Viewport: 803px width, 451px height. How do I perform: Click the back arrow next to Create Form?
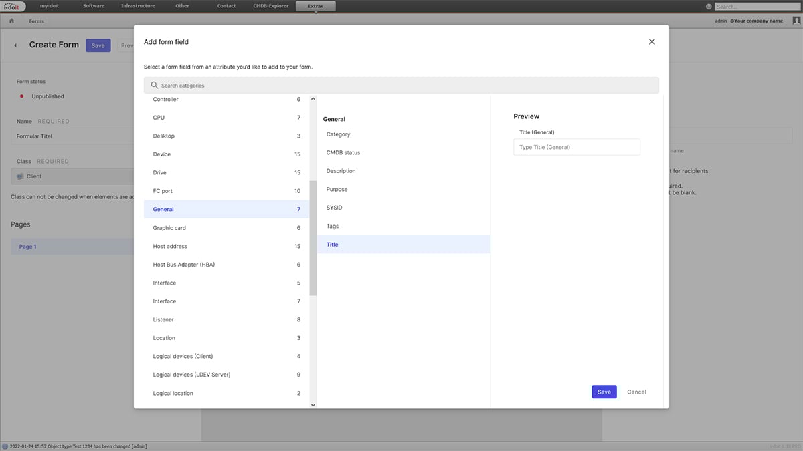pos(15,45)
